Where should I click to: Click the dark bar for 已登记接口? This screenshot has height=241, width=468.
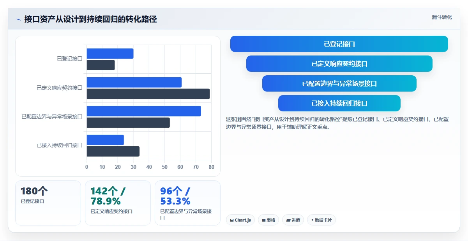[101, 65]
